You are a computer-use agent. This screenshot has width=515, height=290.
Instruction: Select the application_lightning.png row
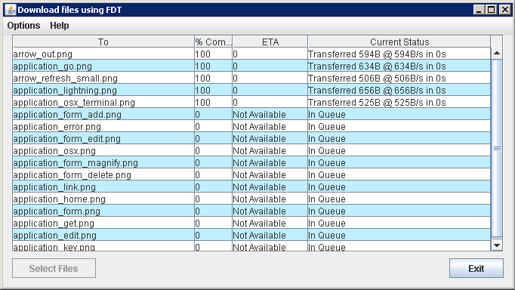tap(251, 90)
